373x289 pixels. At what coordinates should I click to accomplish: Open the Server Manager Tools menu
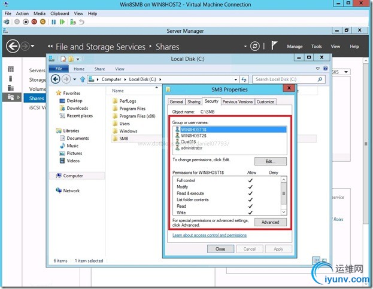point(316,46)
